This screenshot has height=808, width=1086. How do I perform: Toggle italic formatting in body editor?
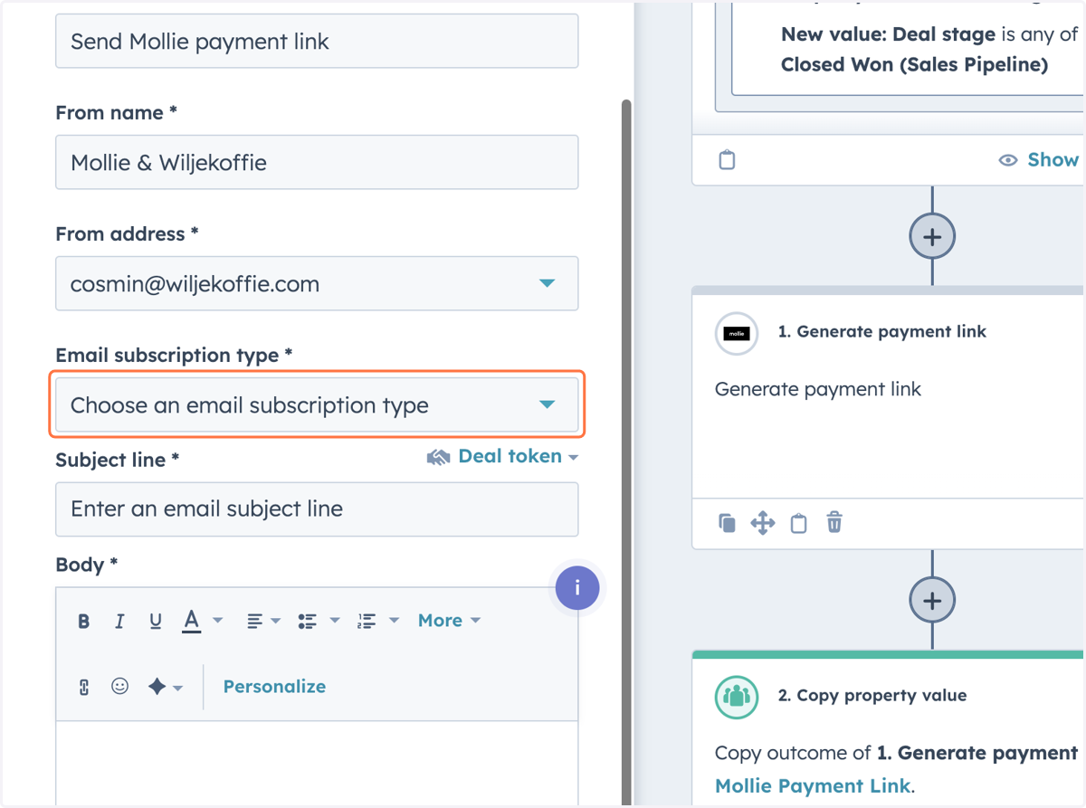click(119, 621)
